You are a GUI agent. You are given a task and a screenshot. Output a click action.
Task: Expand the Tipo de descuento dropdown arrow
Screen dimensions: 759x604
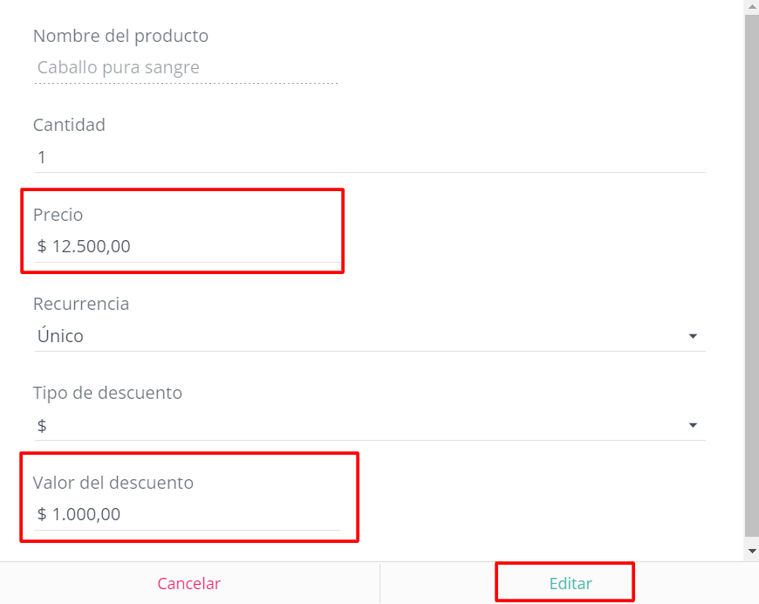click(x=692, y=424)
